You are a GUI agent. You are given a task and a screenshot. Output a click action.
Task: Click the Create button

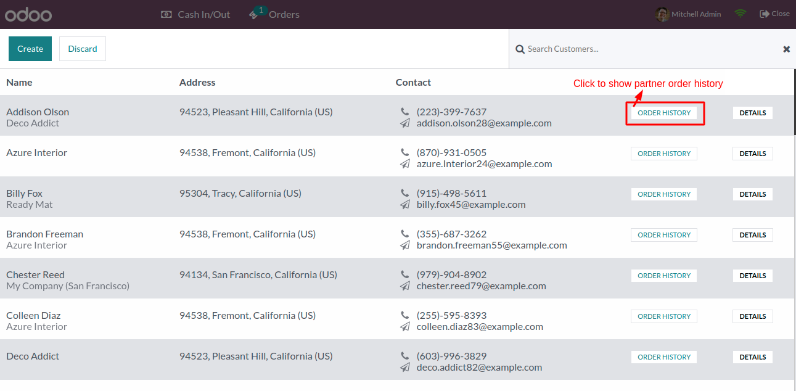(30, 49)
